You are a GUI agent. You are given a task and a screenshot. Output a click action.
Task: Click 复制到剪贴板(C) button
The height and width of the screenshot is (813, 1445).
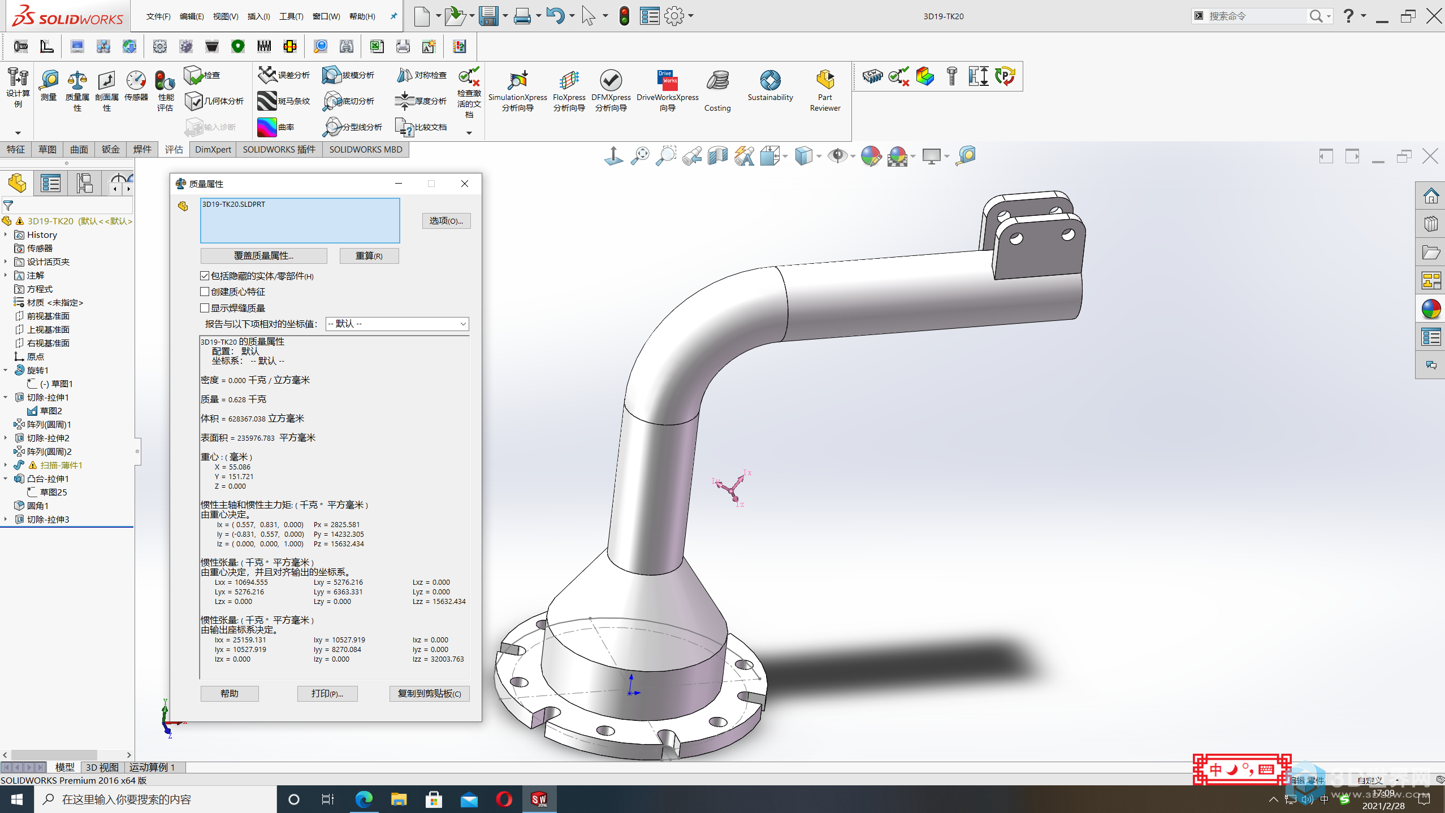430,693
